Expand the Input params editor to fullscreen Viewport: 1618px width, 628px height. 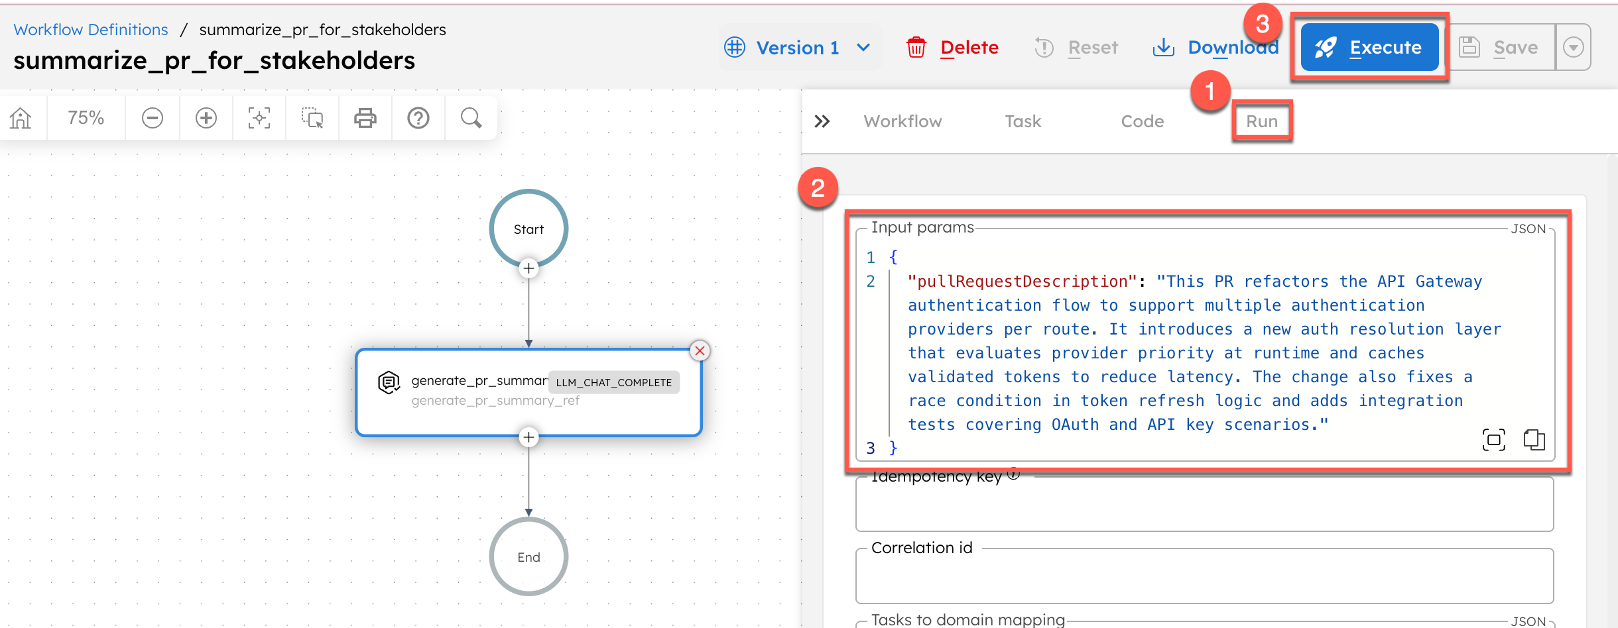pos(1493,439)
